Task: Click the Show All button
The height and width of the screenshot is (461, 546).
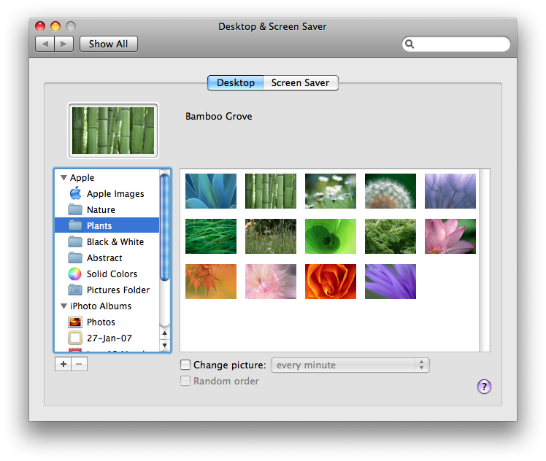Action: (x=108, y=44)
